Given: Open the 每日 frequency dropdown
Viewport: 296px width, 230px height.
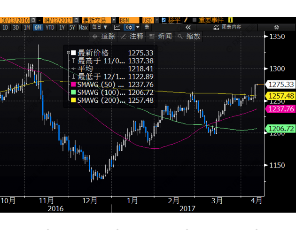Looking at the screenshot, I should [98, 27].
